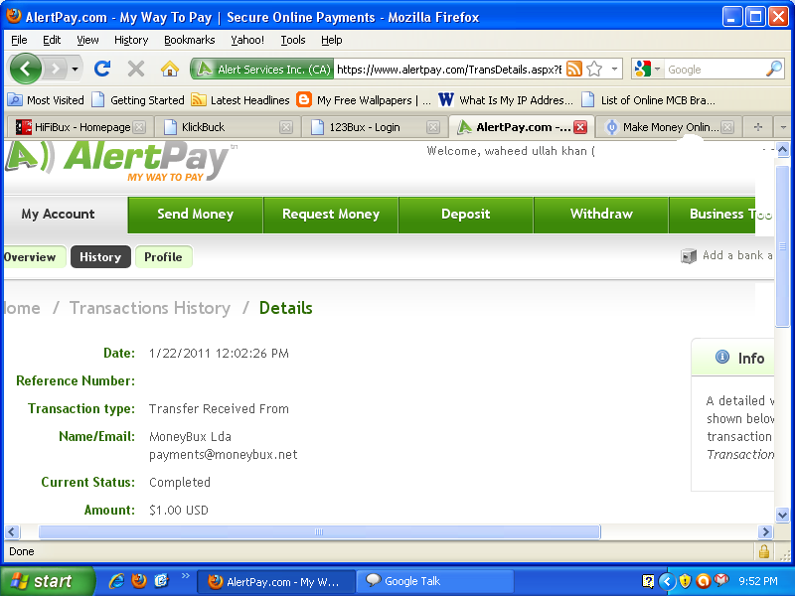Click the Forward navigation arrow
Viewport: 795px width, 596px height.
coord(56,69)
